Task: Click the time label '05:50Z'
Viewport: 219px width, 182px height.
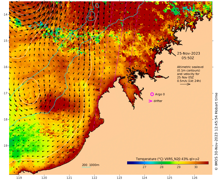Action: pyautogui.click(x=188, y=58)
